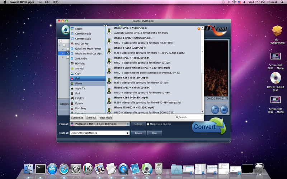Select the iPod category
This screenshot has height=179, width=287.
pos(88,78)
